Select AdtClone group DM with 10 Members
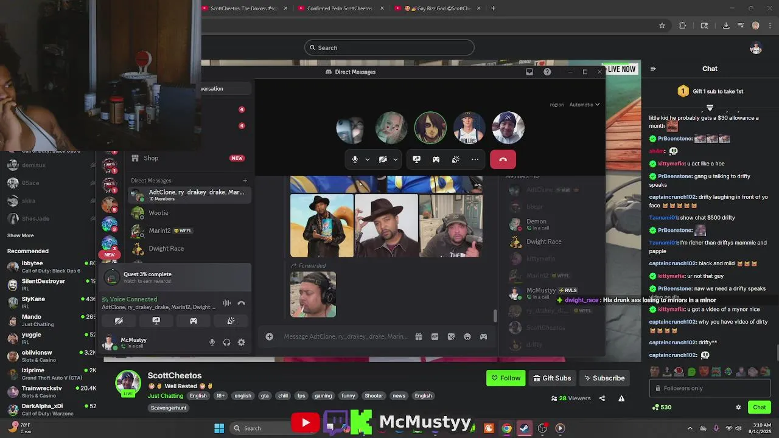This screenshot has height=438, width=779. [189, 195]
